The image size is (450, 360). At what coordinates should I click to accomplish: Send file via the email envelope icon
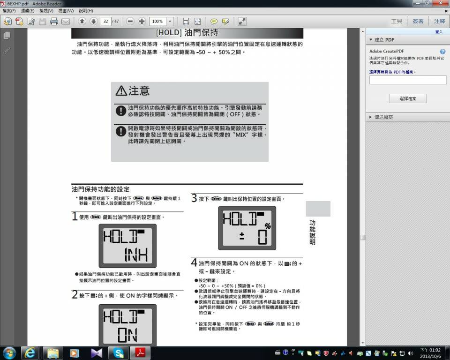pos(66,22)
